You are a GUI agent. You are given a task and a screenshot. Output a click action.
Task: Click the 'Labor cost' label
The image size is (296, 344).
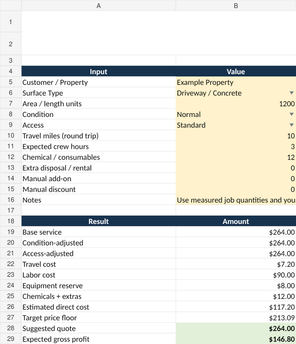click(x=38, y=275)
